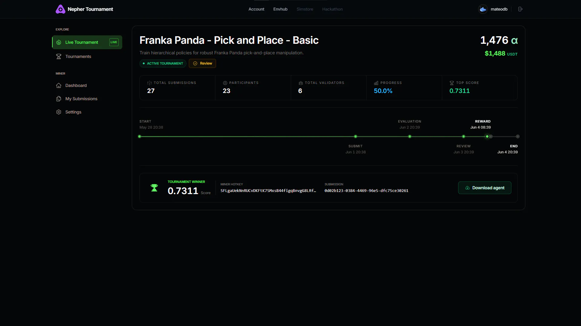Click the 'Jun 2 20:39' evaluation date
581x326 pixels.
pos(410,127)
